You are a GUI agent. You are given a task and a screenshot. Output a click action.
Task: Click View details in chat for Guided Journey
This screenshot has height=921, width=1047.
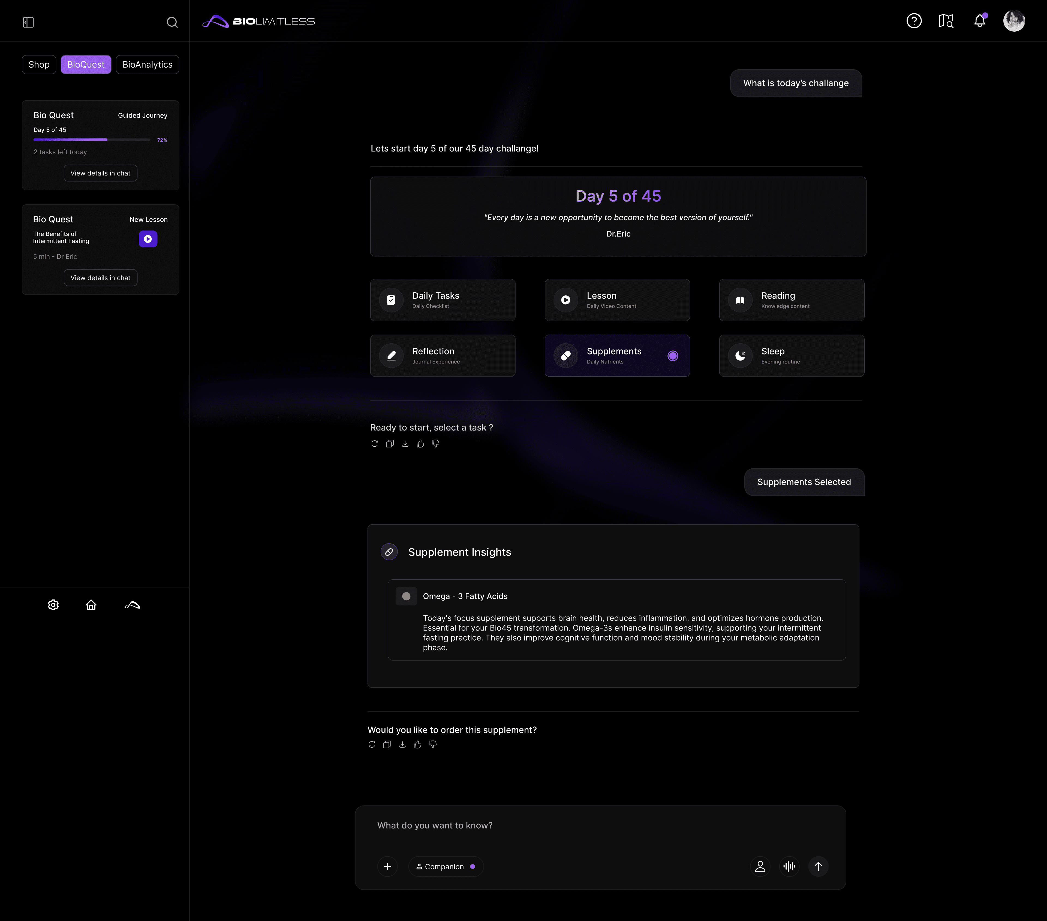(x=100, y=173)
